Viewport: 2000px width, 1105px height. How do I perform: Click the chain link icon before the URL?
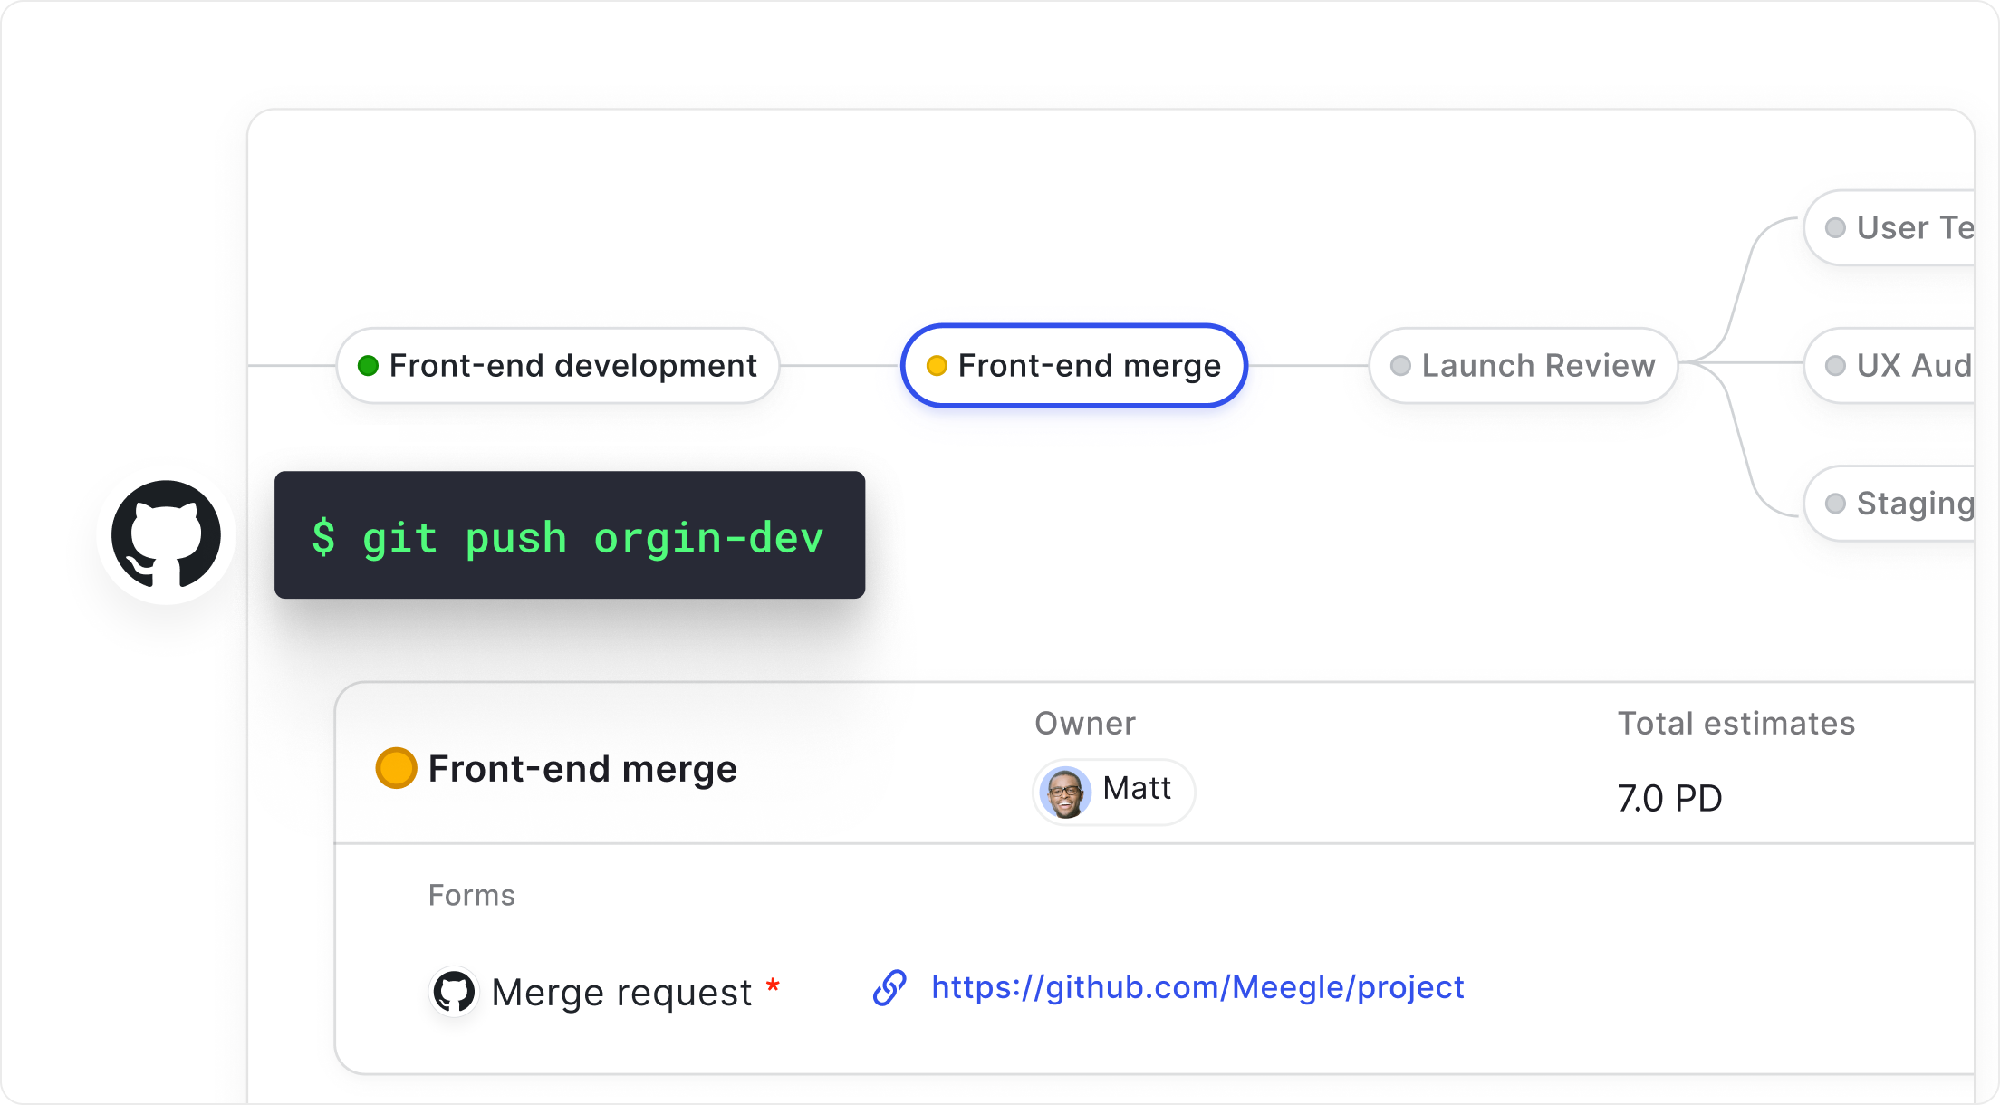click(891, 989)
